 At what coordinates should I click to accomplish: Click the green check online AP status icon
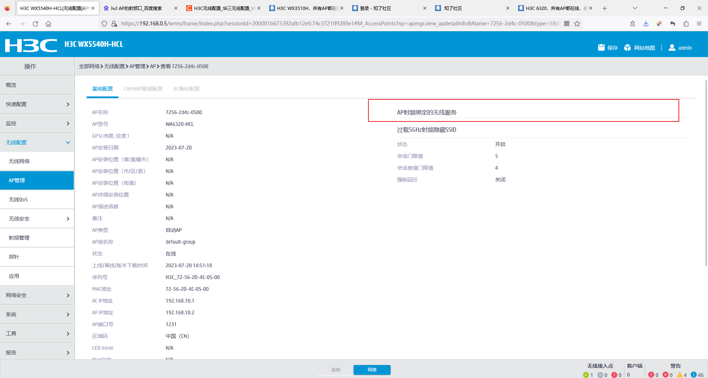586,375
